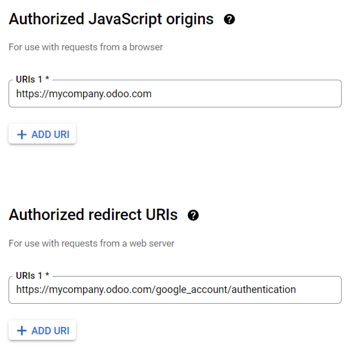Click empty space right of the redirect URL

coord(320,290)
